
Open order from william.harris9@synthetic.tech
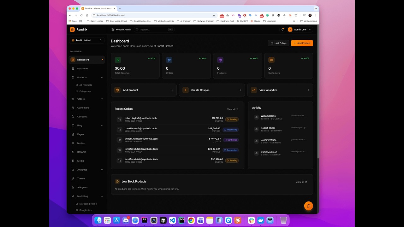coord(177,140)
